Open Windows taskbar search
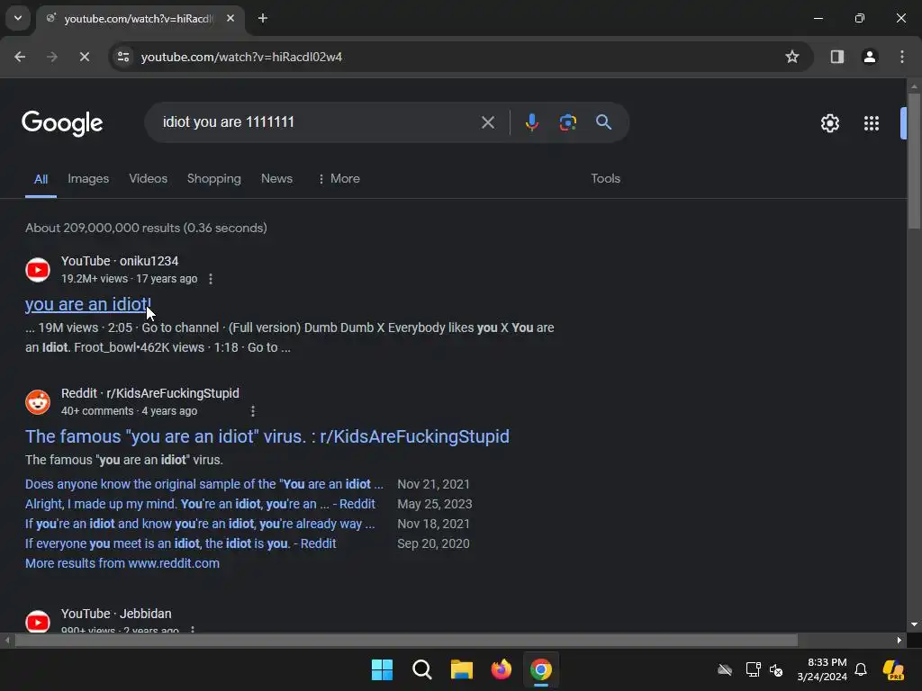The height and width of the screenshot is (691, 922). coord(422,669)
